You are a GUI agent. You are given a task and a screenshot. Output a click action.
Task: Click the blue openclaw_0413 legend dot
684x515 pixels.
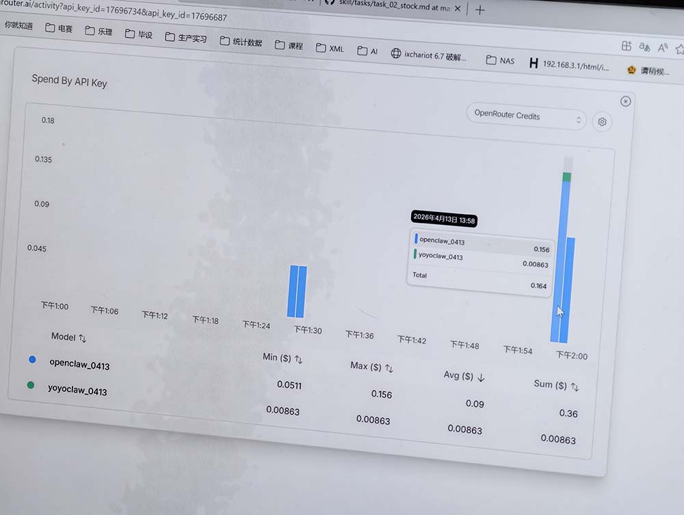pyautogui.click(x=32, y=359)
